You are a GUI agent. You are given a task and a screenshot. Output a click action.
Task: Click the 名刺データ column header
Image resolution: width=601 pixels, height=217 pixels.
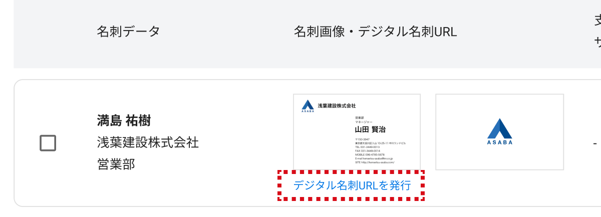[128, 32]
